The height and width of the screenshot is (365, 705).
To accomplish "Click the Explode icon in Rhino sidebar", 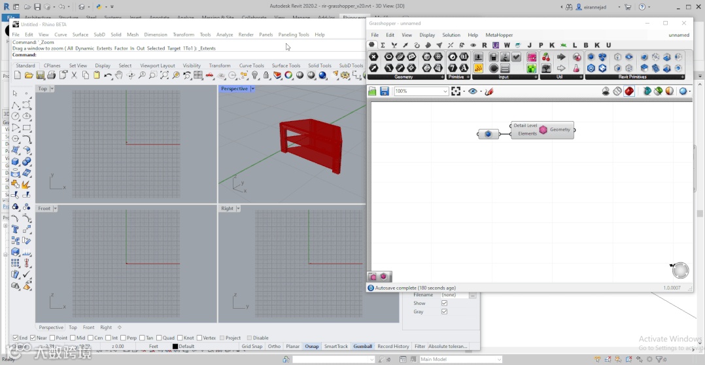I will coord(27,184).
